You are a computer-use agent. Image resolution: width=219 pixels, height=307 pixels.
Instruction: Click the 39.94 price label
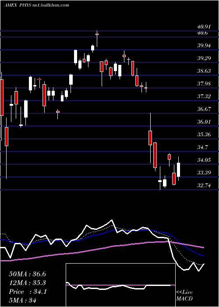coord(204,46)
